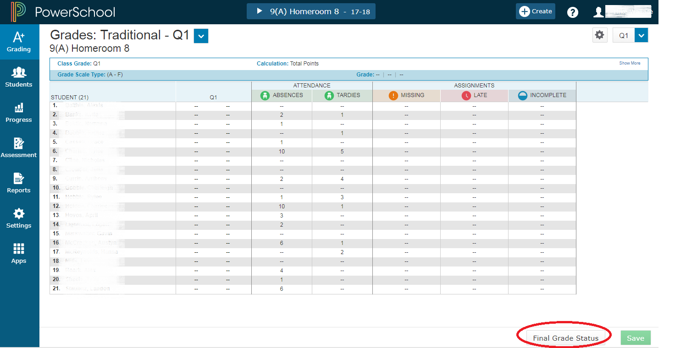Click the STUDENT (21) column header
Viewport: 686px width, 348px height.
click(x=70, y=97)
